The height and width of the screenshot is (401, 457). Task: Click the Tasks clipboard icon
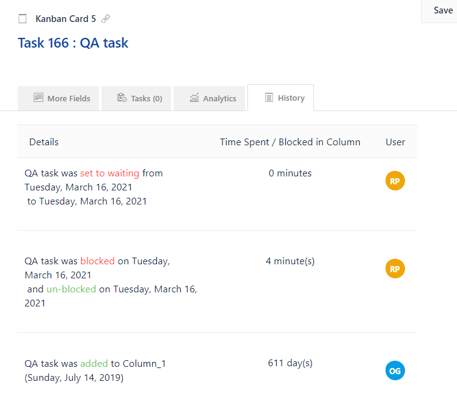[x=122, y=98]
